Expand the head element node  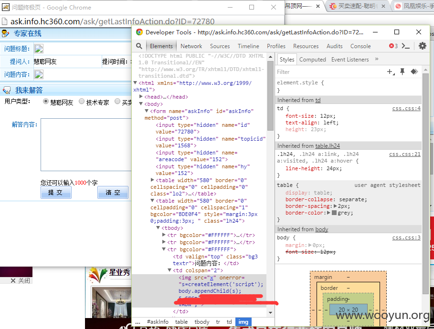pos(141,96)
